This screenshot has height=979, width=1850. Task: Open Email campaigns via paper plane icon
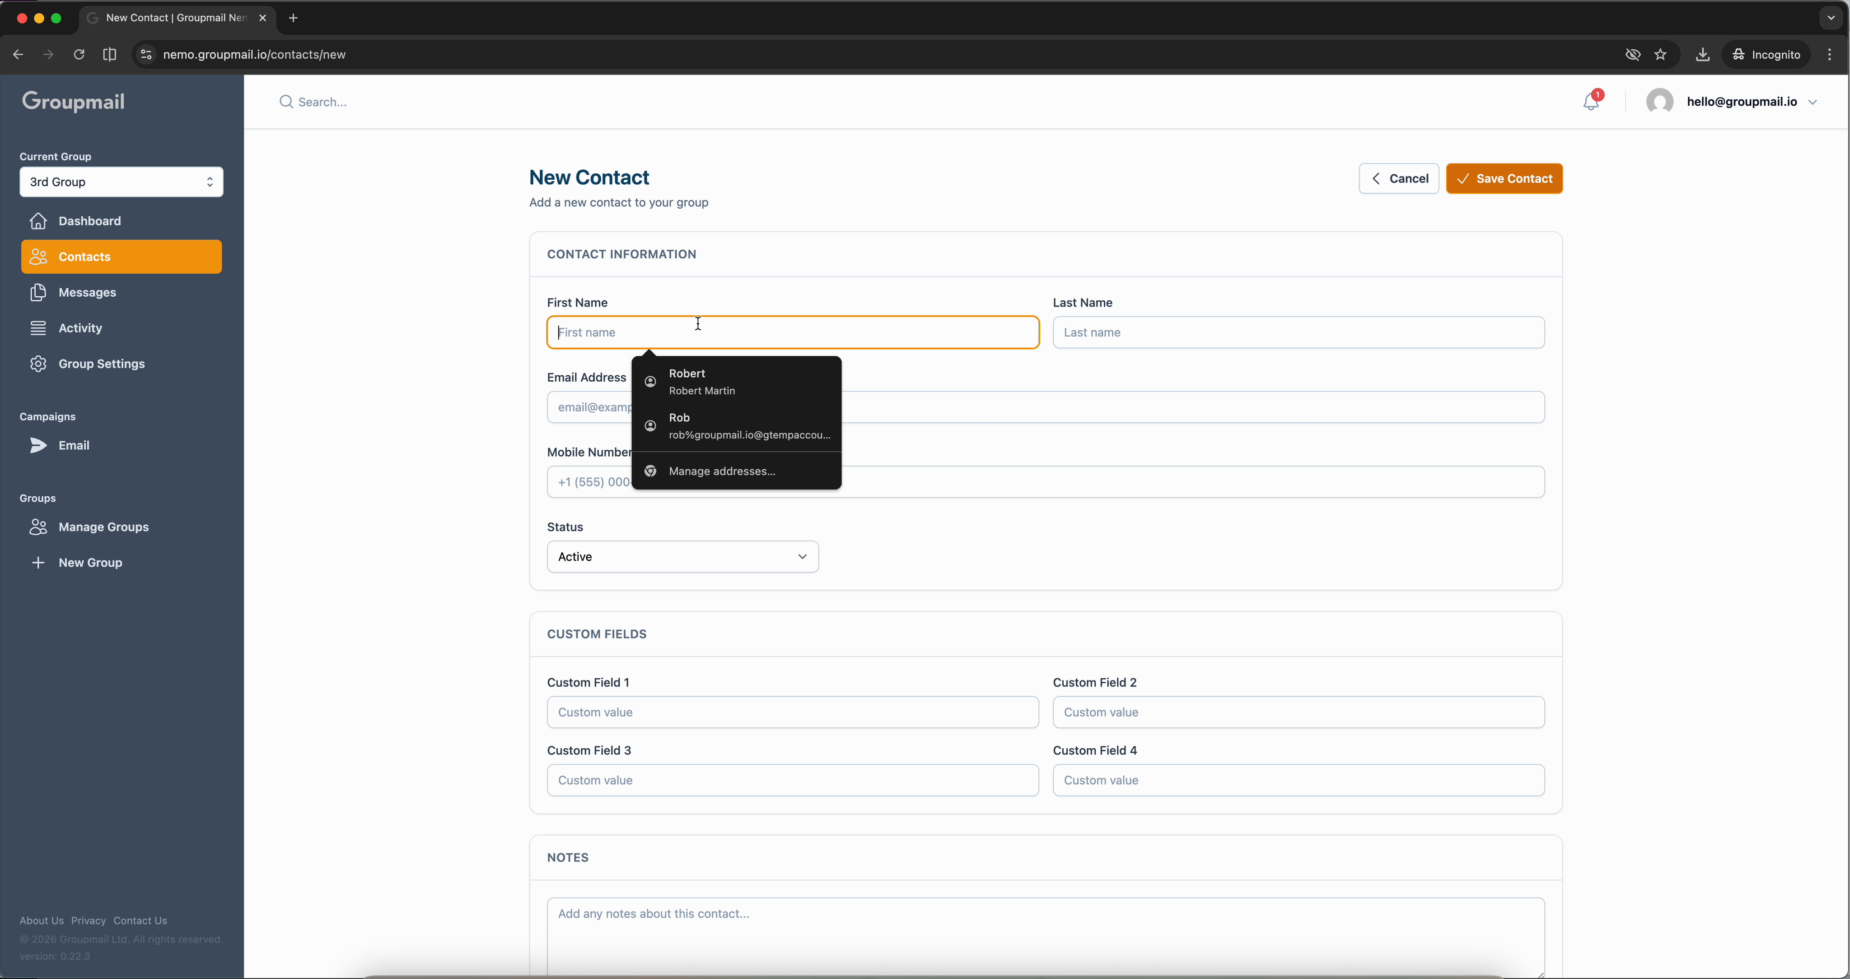point(39,445)
